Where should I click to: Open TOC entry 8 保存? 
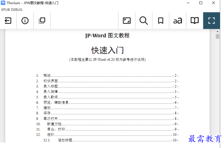point(107,113)
